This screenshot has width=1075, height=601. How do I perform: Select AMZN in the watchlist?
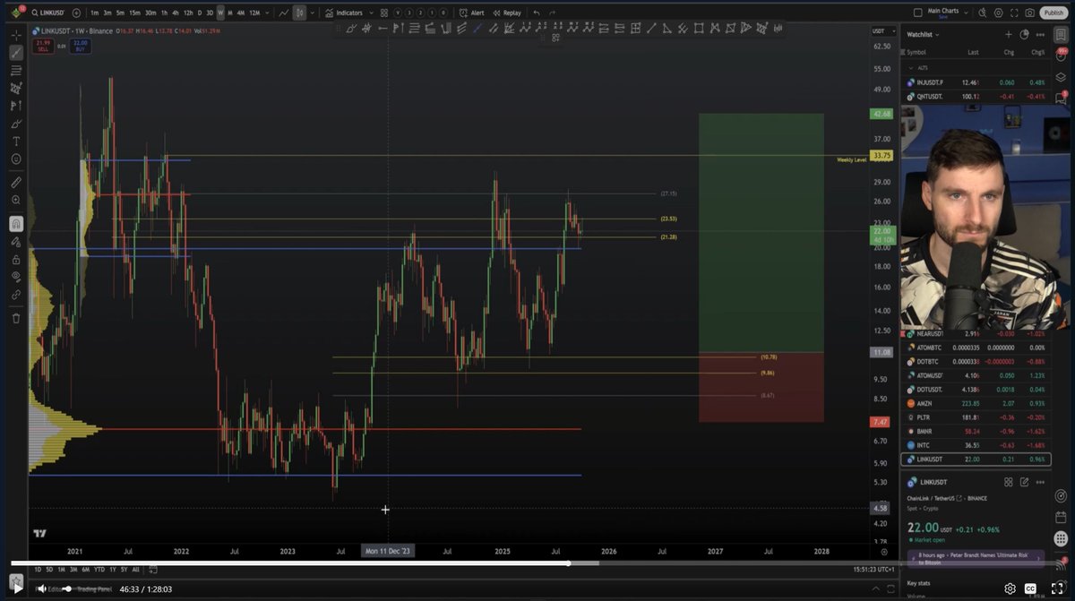coord(975,403)
